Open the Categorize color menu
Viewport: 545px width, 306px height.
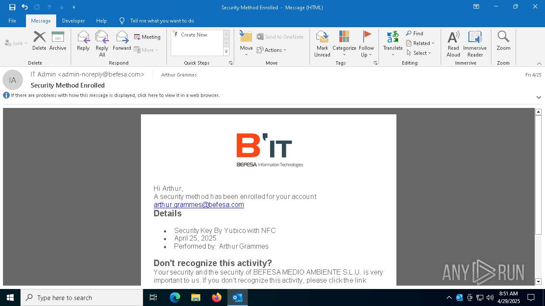point(344,44)
